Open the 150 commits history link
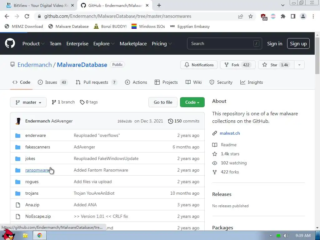Viewport: 320px width, 240px height. 184,121
